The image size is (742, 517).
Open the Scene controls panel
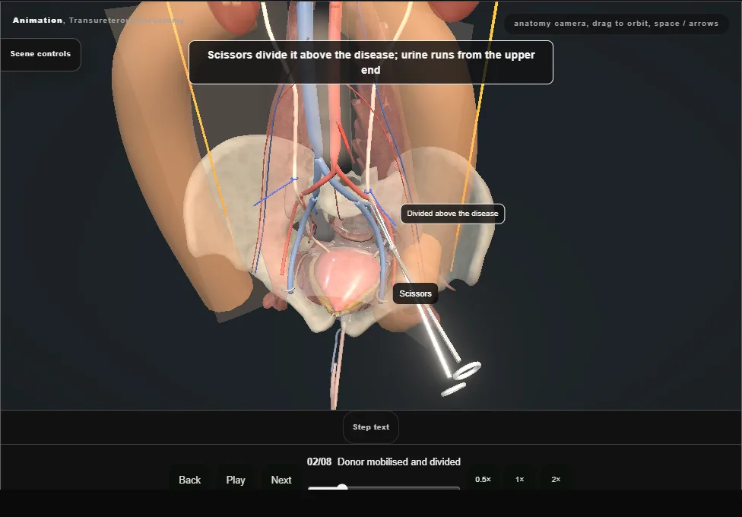click(41, 54)
